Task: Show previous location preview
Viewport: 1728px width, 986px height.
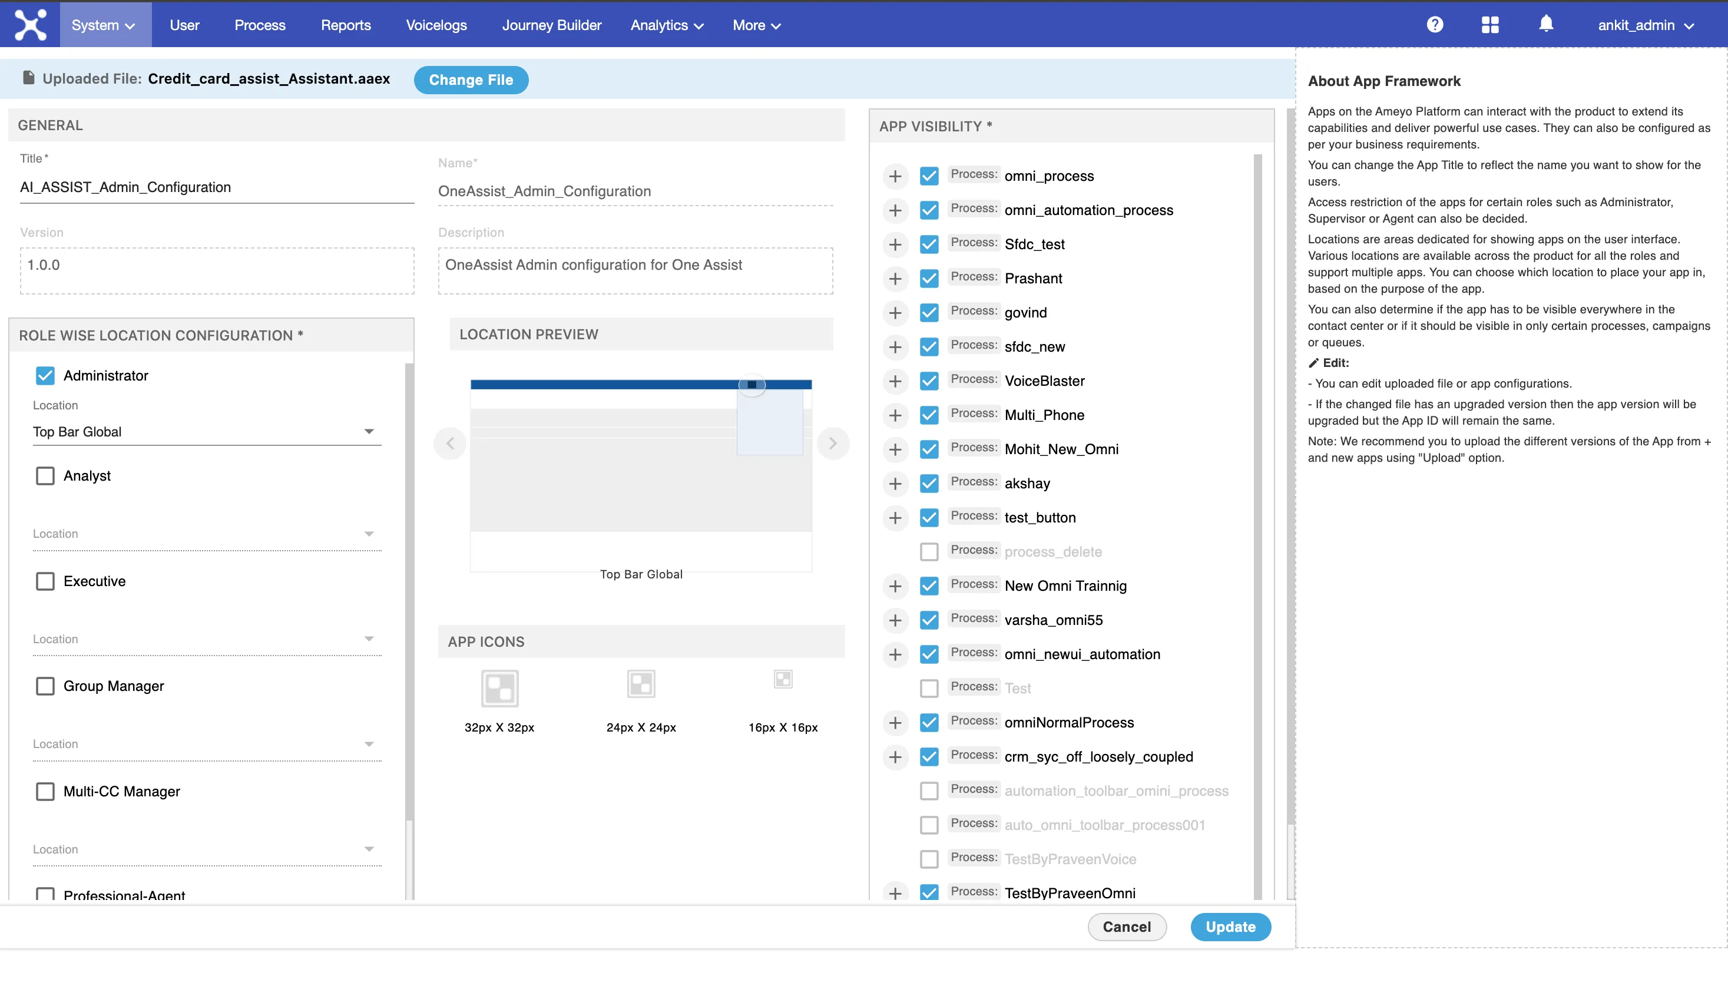Action: tap(451, 444)
